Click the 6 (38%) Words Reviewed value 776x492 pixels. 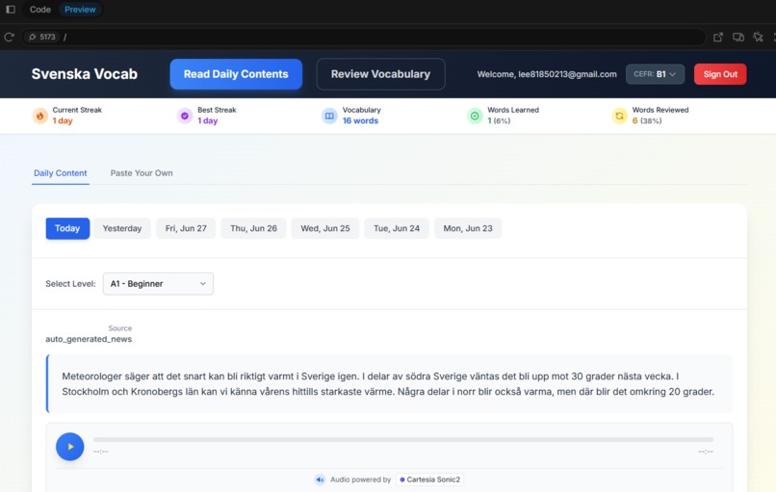647,120
